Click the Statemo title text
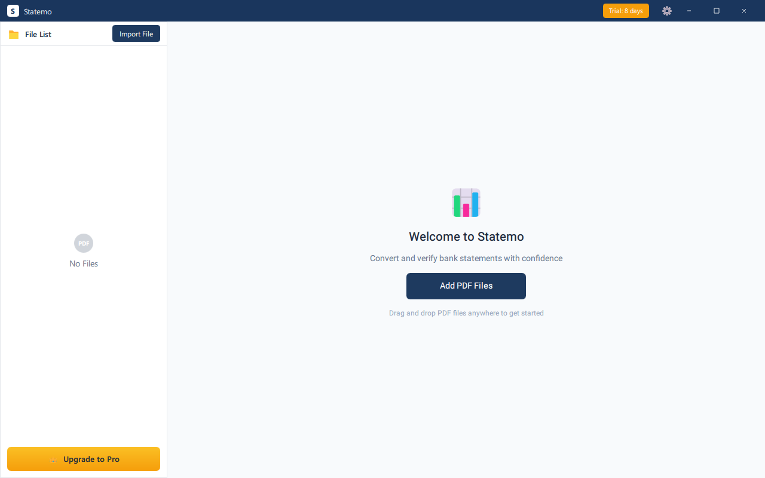765x478 pixels. pos(38,11)
